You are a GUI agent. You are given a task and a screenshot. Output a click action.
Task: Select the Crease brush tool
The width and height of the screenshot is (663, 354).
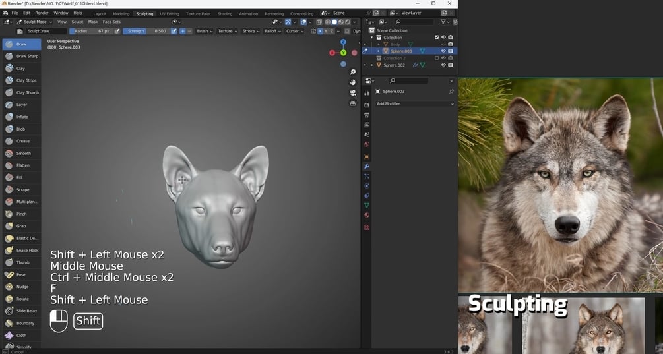point(22,141)
